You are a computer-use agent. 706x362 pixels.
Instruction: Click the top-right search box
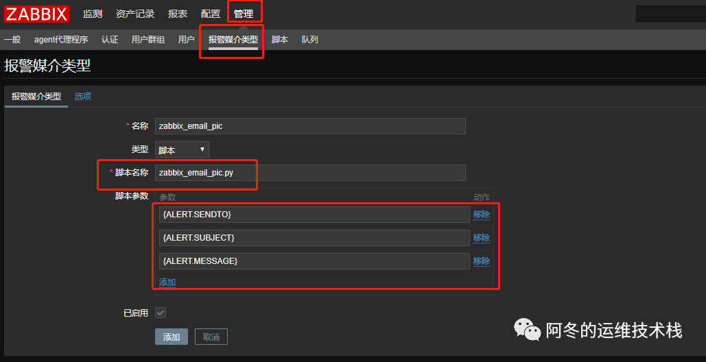point(671,14)
